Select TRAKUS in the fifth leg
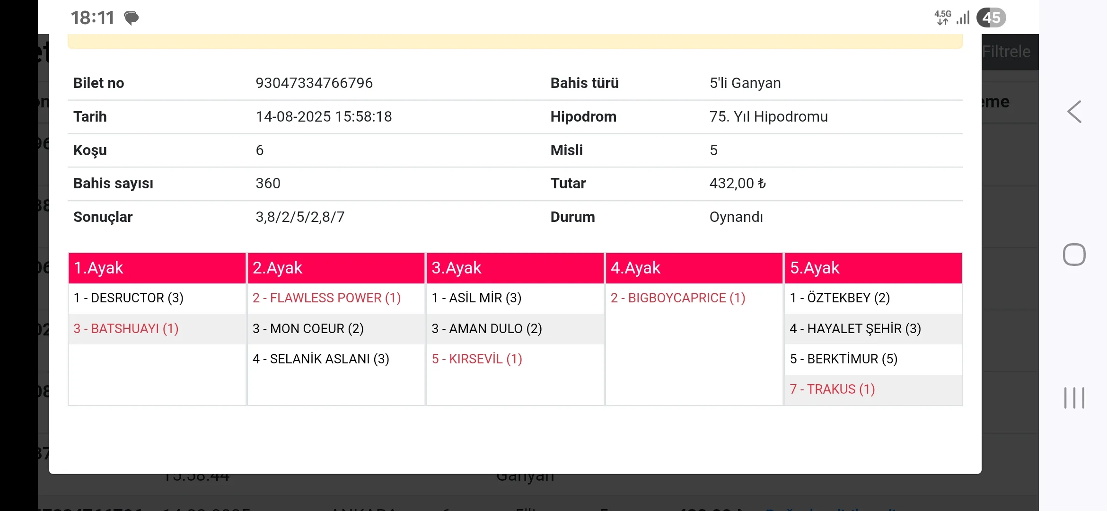The width and height of the screenshot is (1107, 511). point(832,389)
